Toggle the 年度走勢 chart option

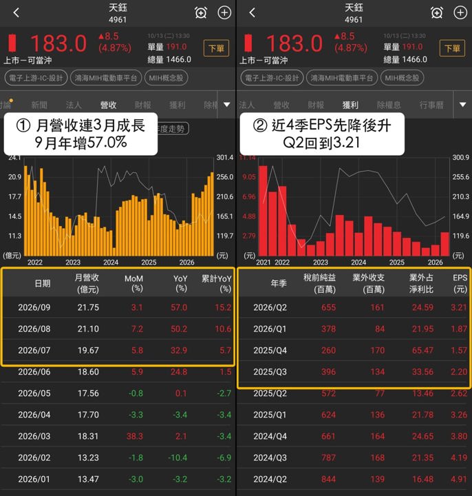tap(172, 128)
